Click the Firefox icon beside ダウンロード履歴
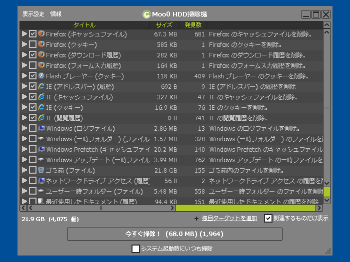350x262 pixels. click(x=41, y=54)
